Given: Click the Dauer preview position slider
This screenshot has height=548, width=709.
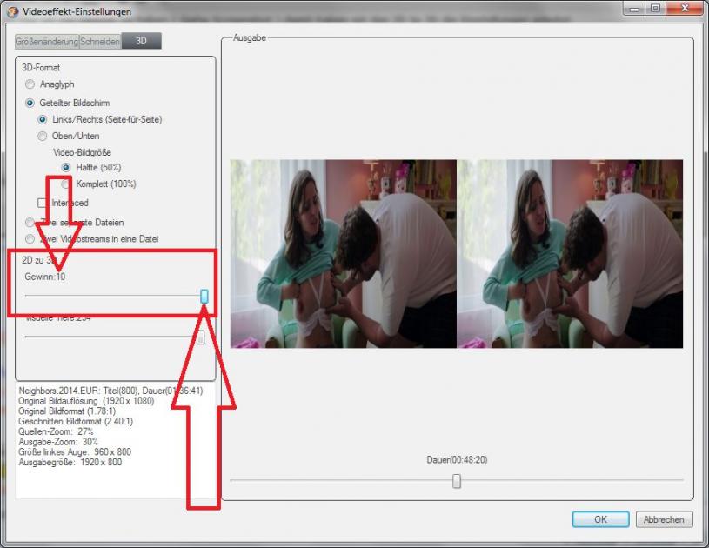Looking at the screenshot, I should (457, 481).
